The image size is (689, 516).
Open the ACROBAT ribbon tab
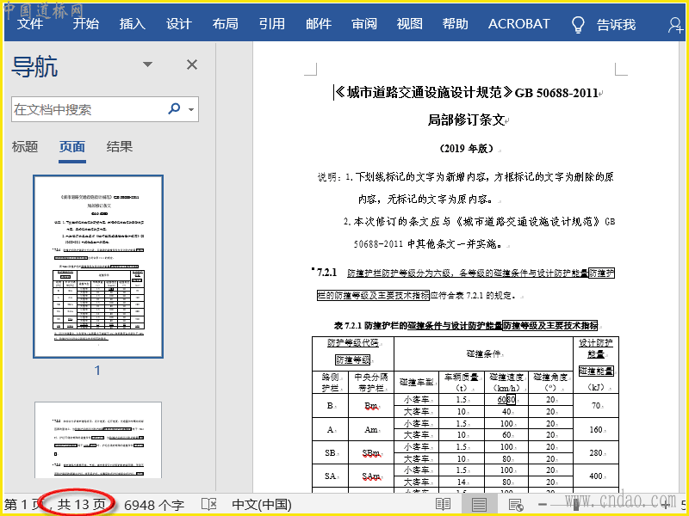coord(519,24)
